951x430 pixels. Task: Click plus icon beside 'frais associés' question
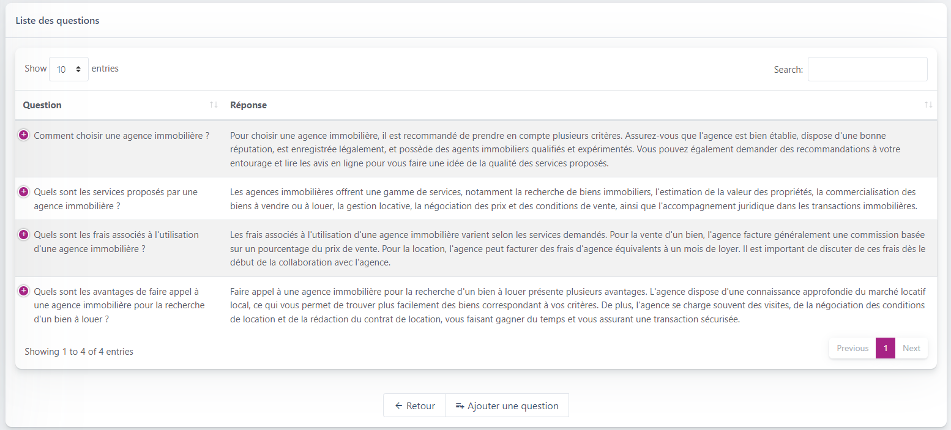(24, 234)
